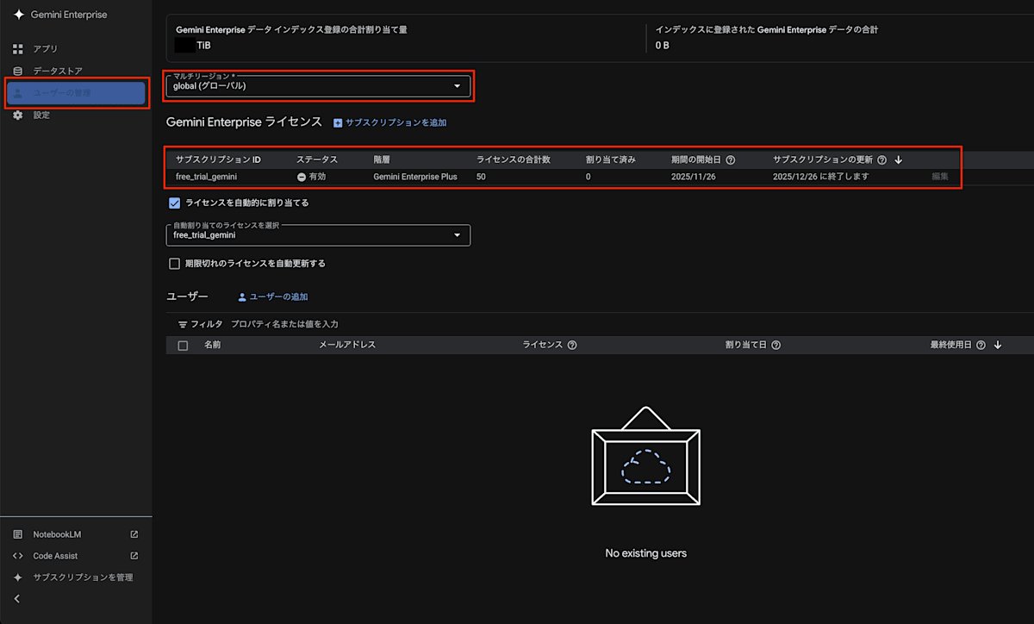The width and height of the screenshot is (1034, 624).
Task: Click the help icon beside サブスクリプションの更新
Action: (881, 159)
